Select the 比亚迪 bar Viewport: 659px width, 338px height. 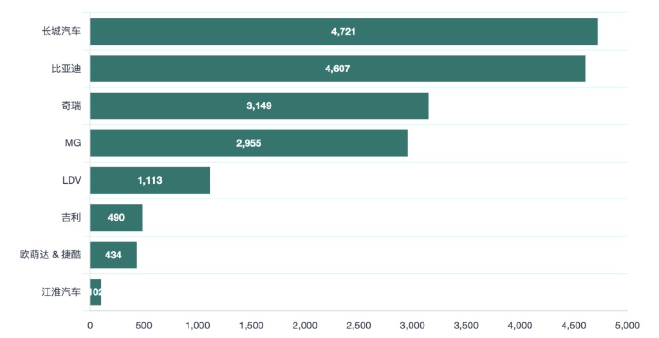[x=337, y=69]
